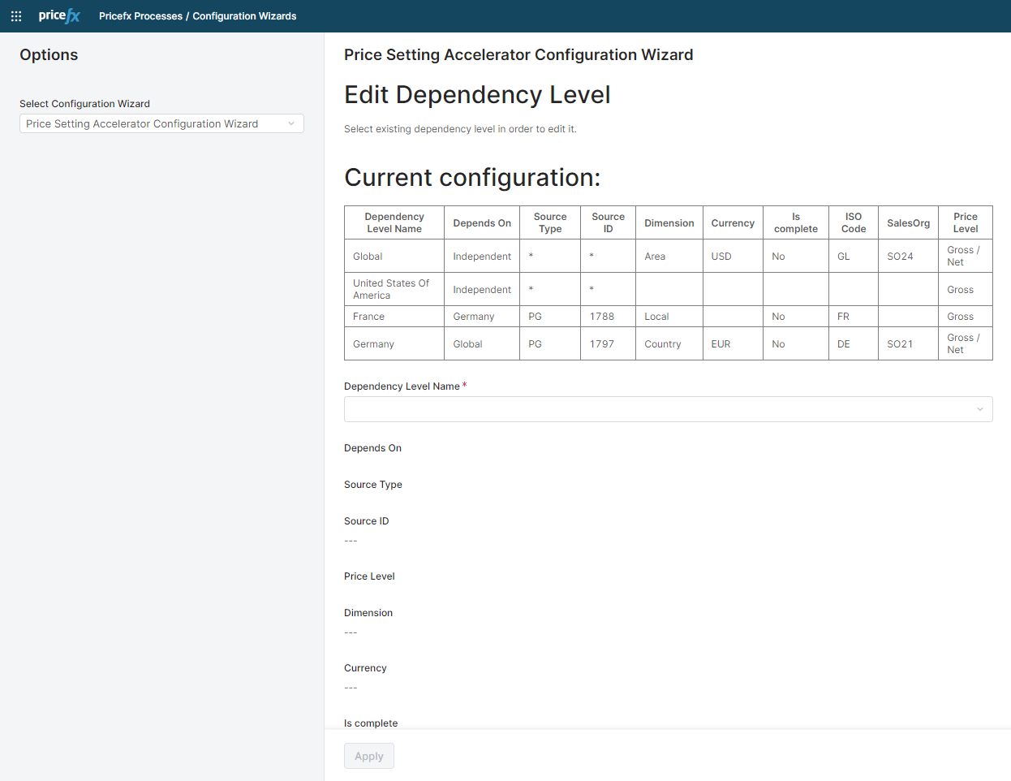Click the France dependency level row name

tap(369, 317)
